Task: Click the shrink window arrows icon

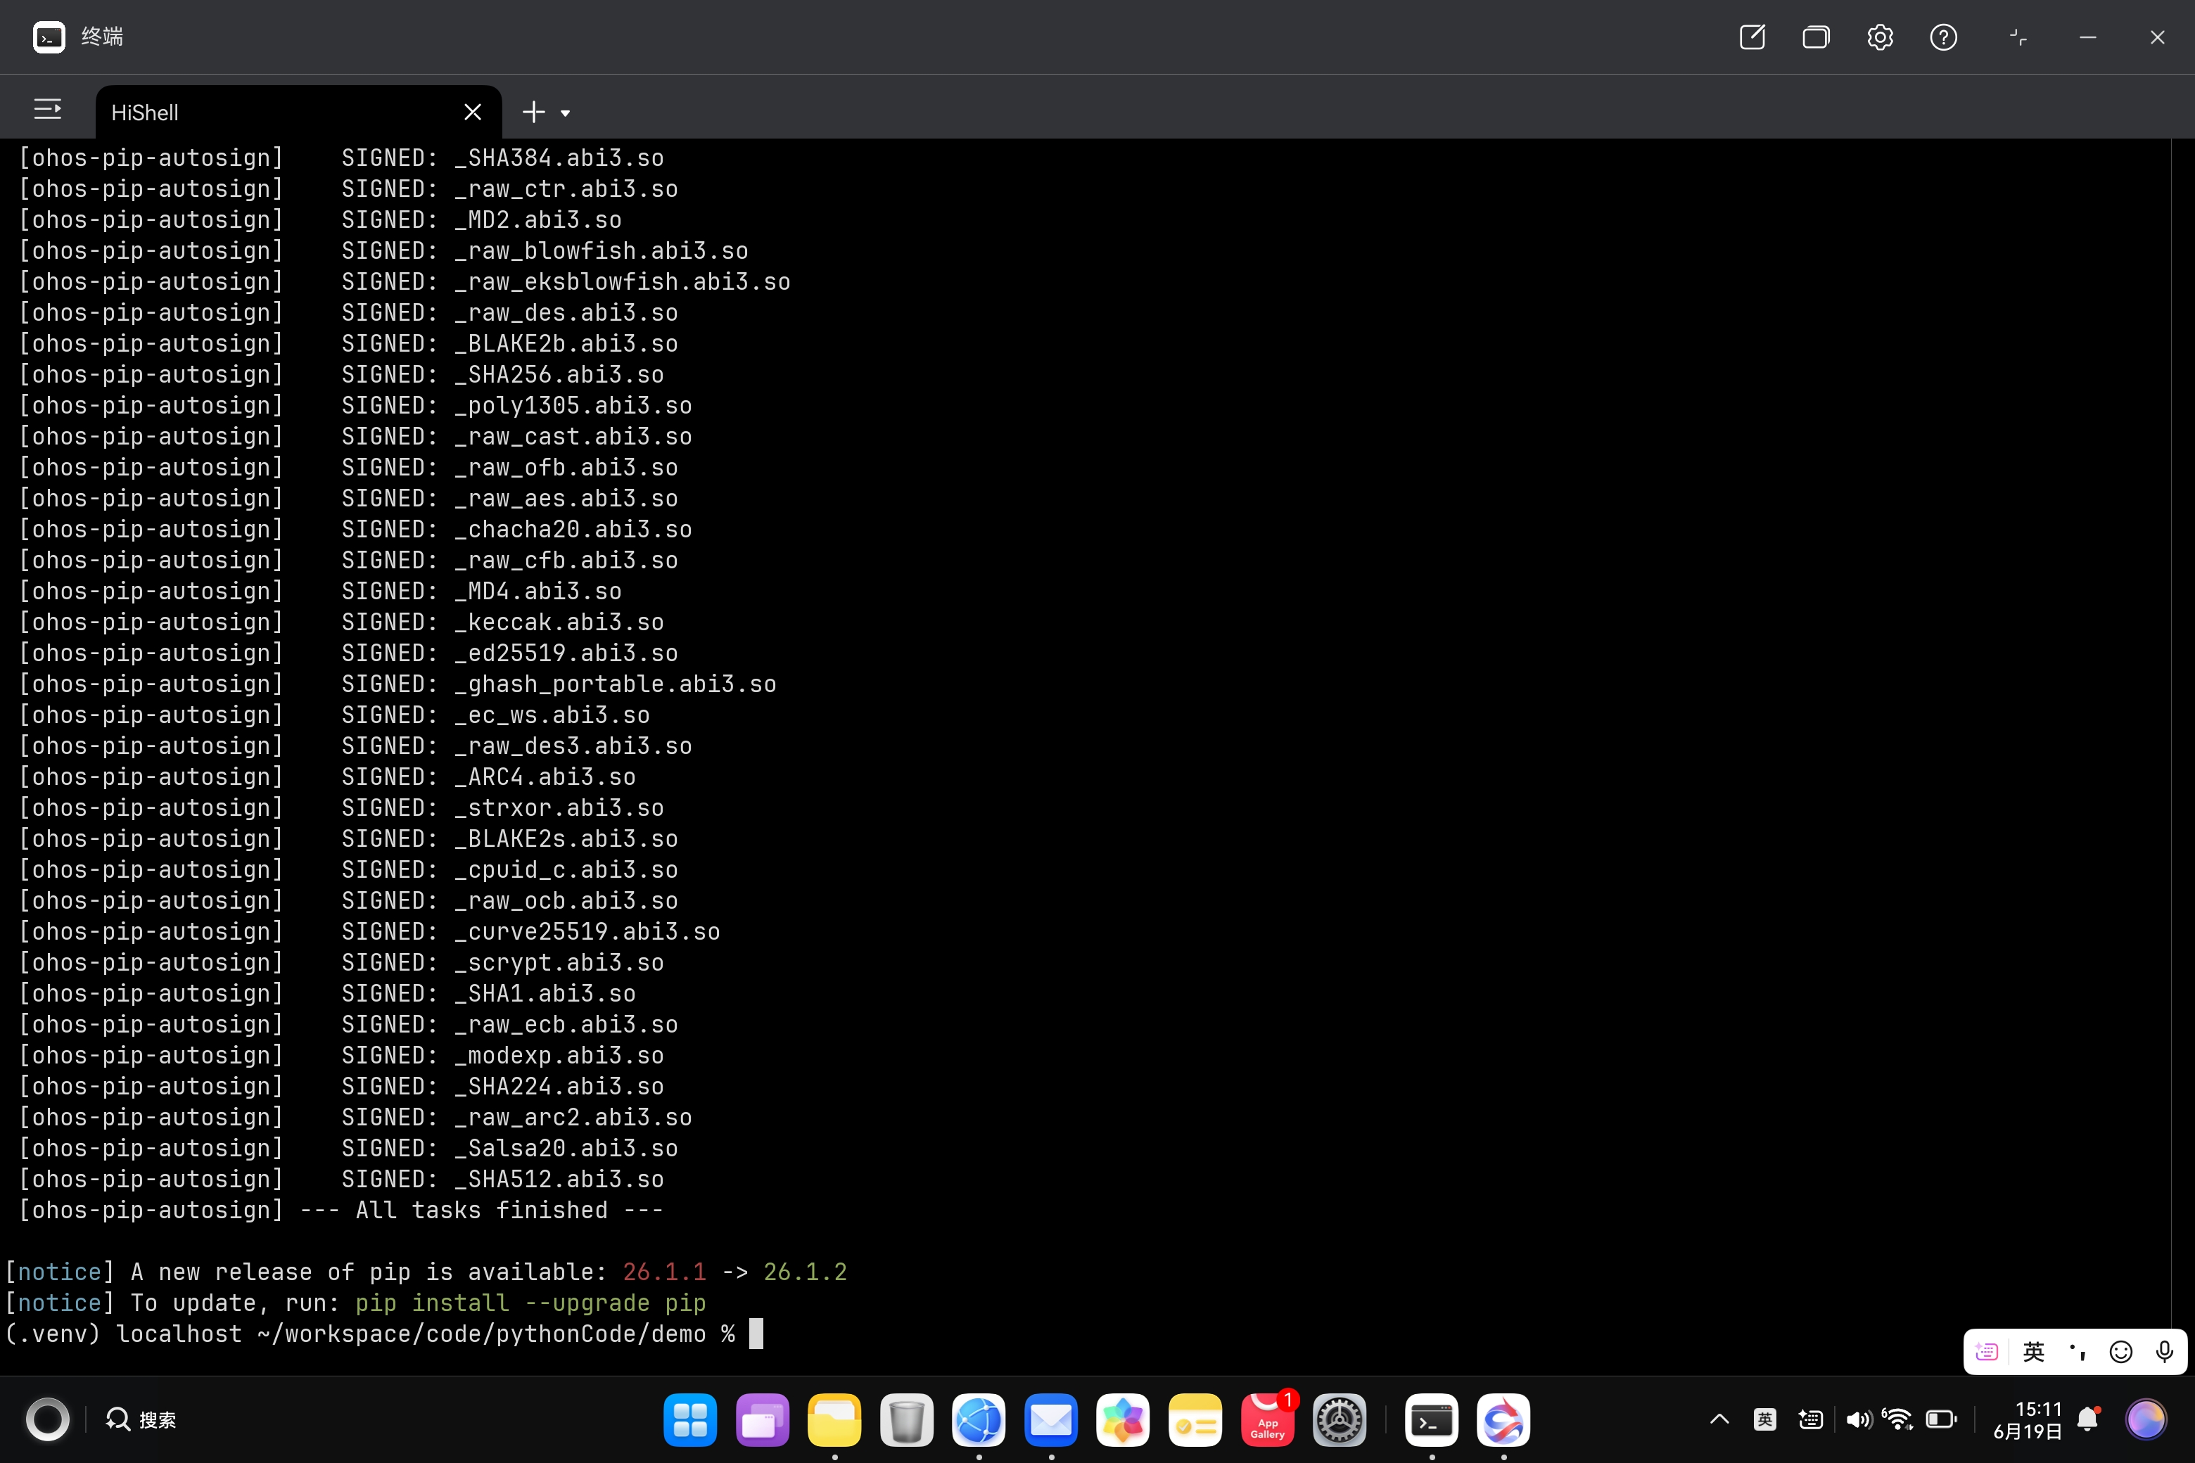Action: pyautogui.click(x=2018, y=37)
